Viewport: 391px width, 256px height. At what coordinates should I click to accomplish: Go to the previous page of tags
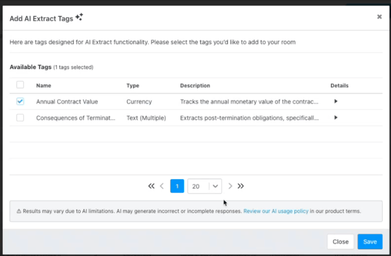point(162,186)
